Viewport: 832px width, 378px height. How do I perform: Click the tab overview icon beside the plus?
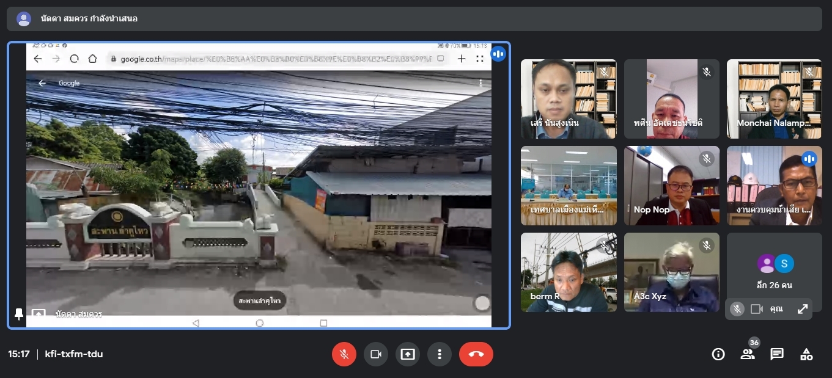(480, 59)
